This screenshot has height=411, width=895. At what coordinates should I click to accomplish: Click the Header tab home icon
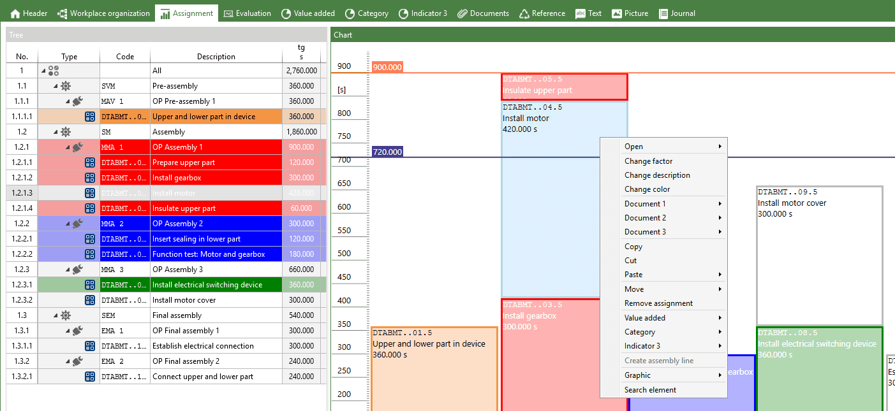point(15,13)
